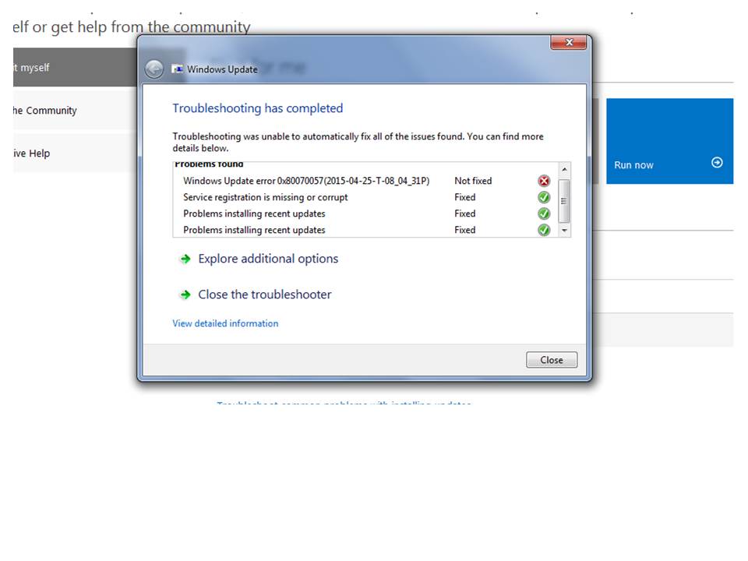The image size is (748, 561).
Task: Click the back arrow in Windows Update dialog
Action: click(154, 69)
